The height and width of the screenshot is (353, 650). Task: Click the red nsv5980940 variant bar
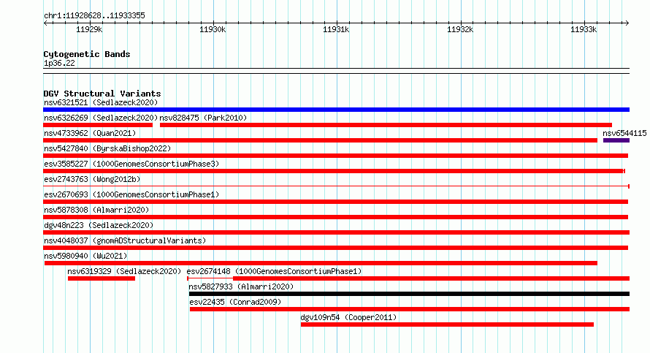[x=321, y=263]
